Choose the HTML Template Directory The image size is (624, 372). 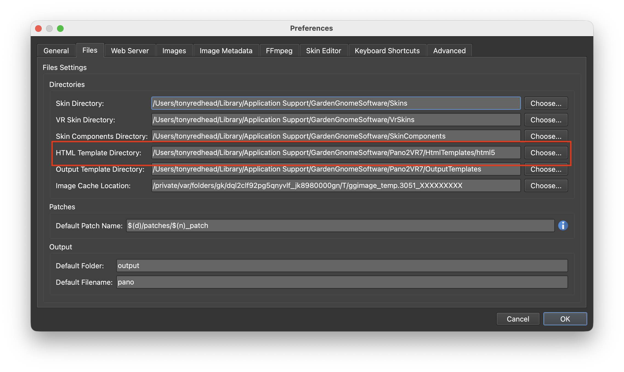(546, 153)
